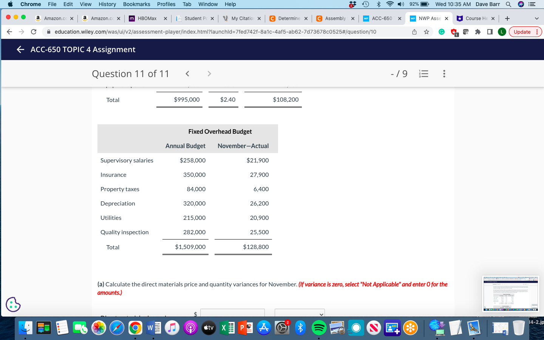Screen dimensions: 544x340
Task: Open the Extensions puzzle-piece menu
Action: coord(478,32)
